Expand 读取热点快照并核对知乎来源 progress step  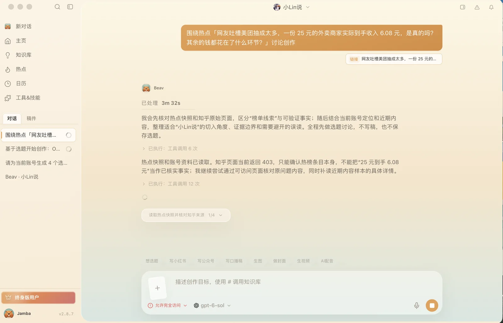(x=186, y=215)
